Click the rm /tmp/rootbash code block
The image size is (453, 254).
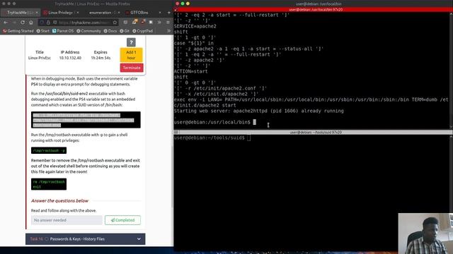[x=49, y=184]
